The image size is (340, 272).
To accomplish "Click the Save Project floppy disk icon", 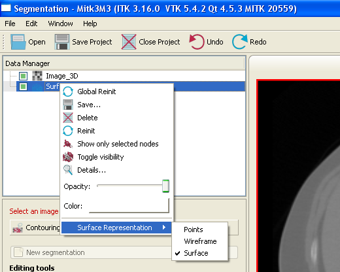I will pyautogui.click(x=62, y=42).
